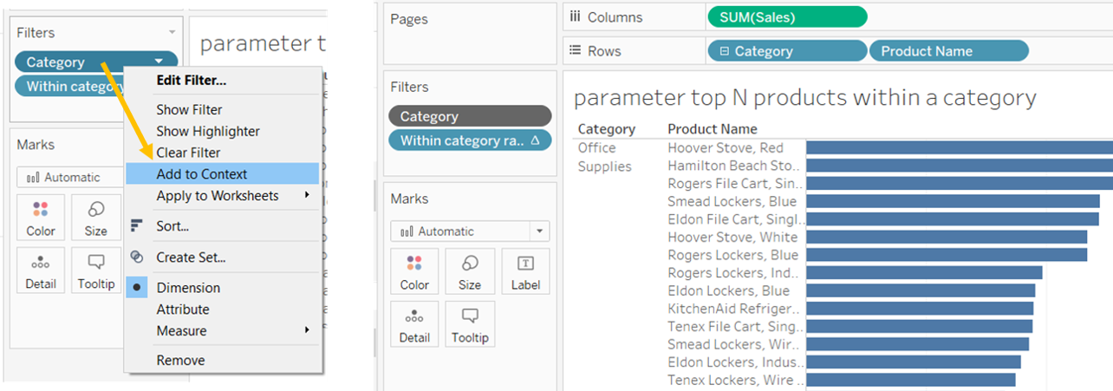Open Measure submenu in context menu
Screen dimensions: 1113x391
tap(223, 331)
